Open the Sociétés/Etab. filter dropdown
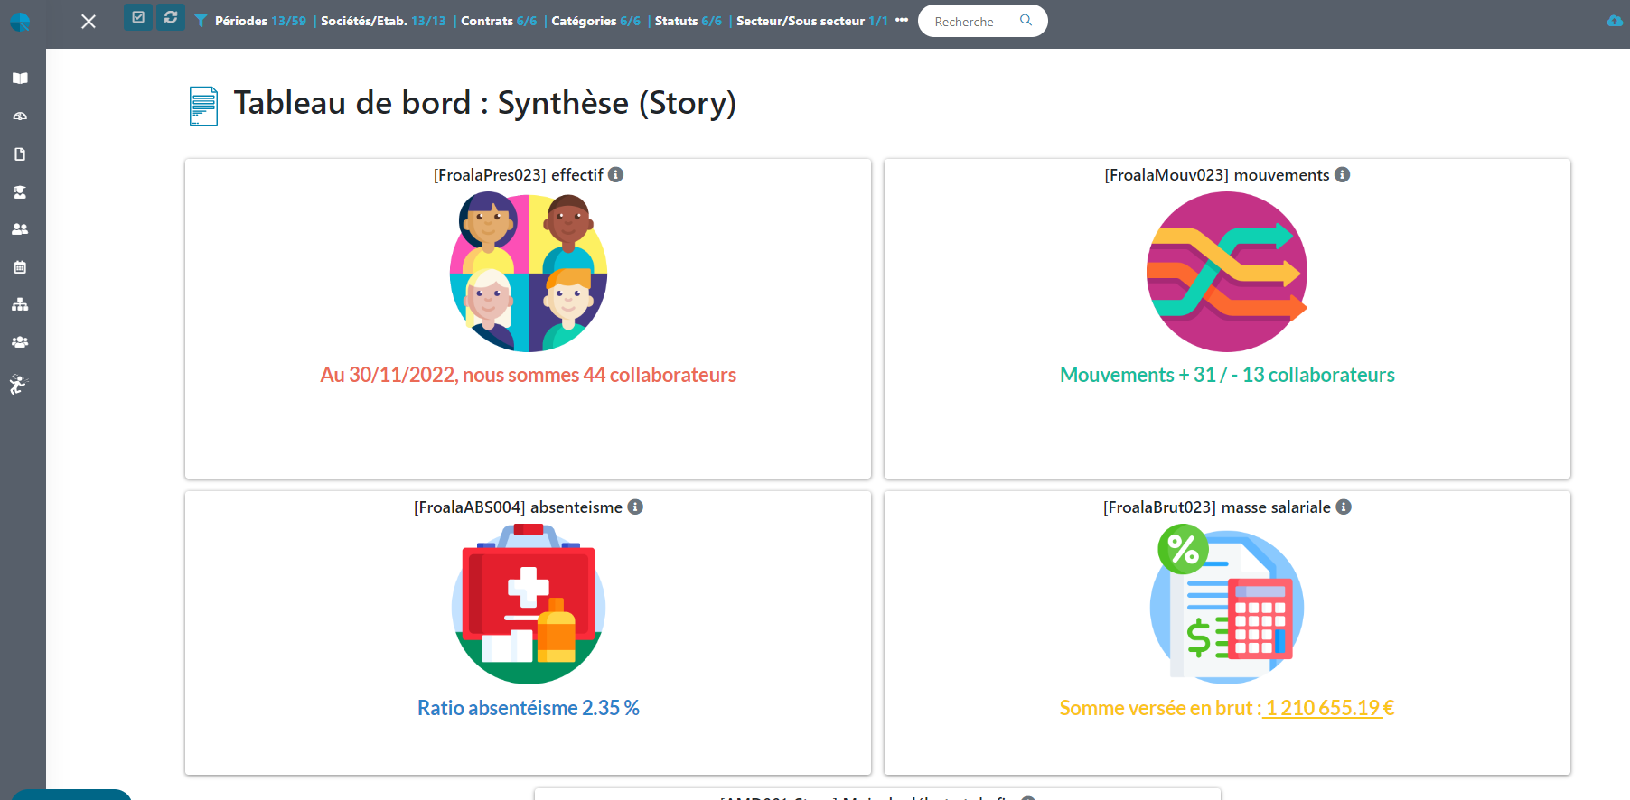The height and width of the screenshot is (800, 1630). pos(383,21)
